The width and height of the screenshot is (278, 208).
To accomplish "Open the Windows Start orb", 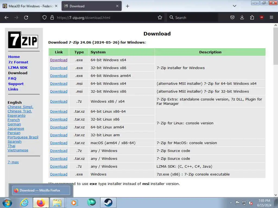I will point(7,203).
